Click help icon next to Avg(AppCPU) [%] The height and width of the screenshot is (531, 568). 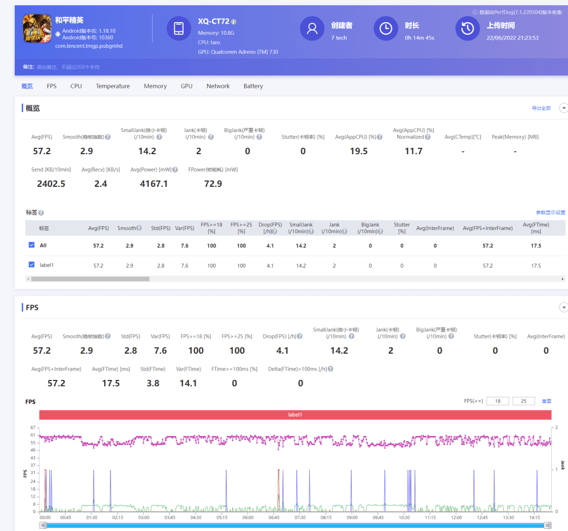[380, 137]
